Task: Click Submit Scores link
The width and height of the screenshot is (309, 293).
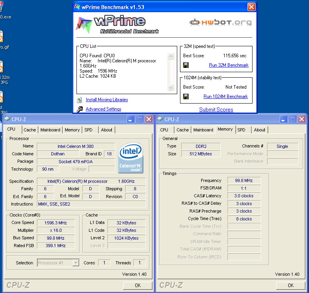Action: tap(216, 109)
